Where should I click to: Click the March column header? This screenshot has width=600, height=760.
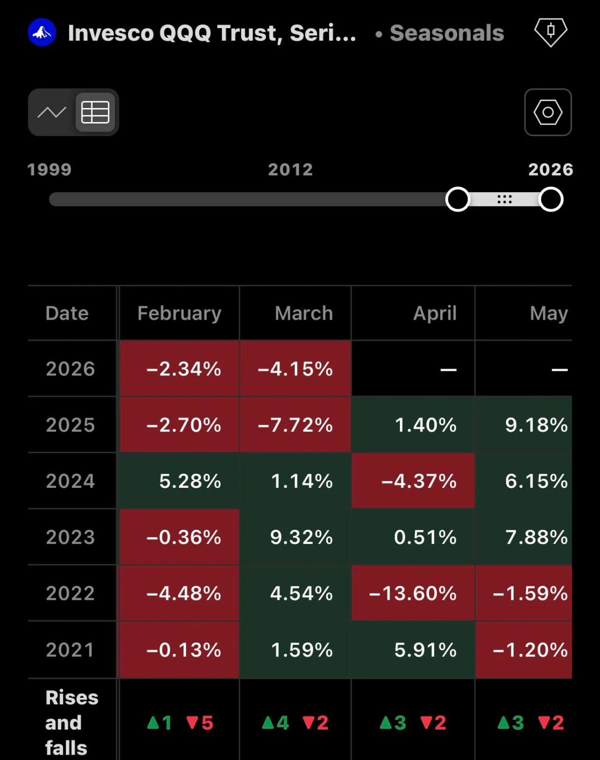pos(303,313)
